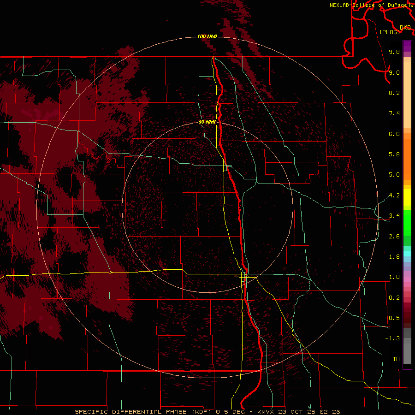
Task: Select the 5.0 colorbar value label
Action: [x=394, y=175]
